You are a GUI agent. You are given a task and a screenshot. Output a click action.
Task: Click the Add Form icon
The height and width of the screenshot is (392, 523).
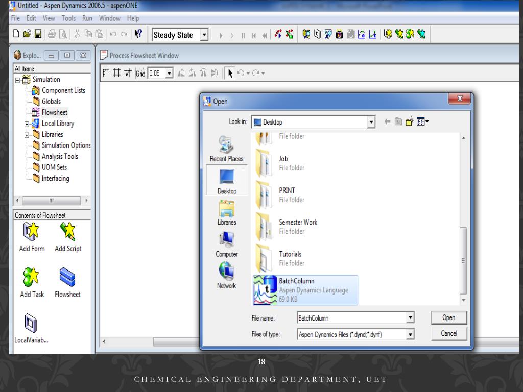pos(32,237)
